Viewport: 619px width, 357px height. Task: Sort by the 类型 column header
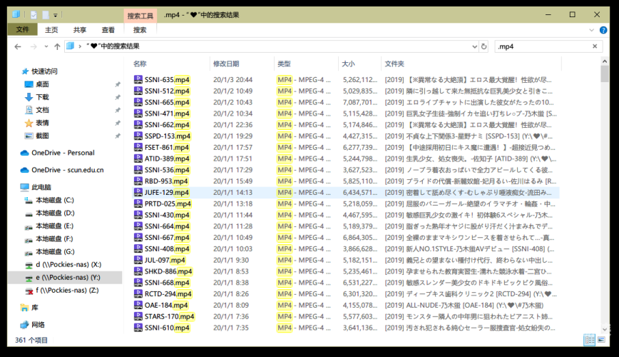click(x=284, y=64)
